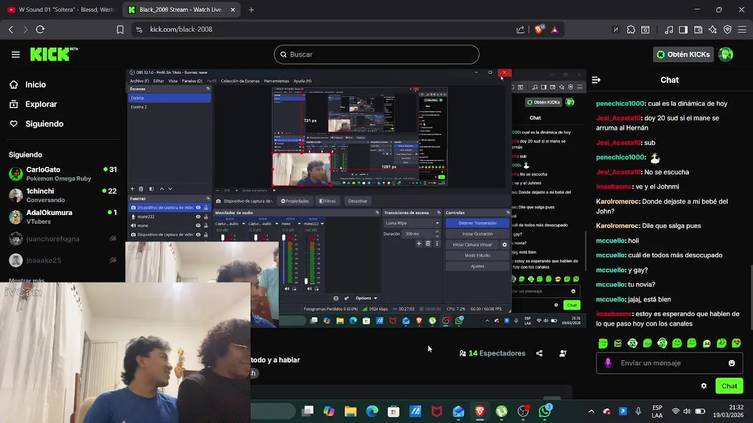Open File Explorer from the taskbar

click(x=350, y=411)
